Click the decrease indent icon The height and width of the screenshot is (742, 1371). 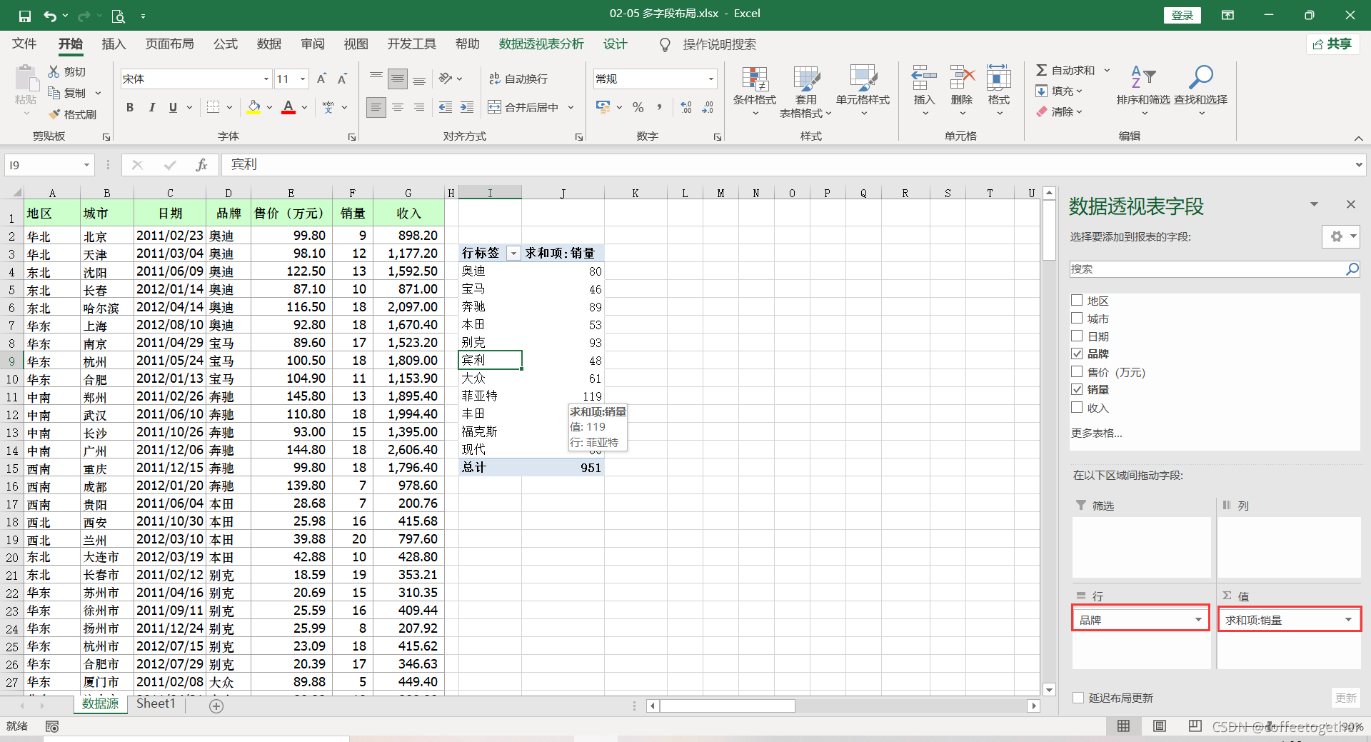[x=446, y=107]
